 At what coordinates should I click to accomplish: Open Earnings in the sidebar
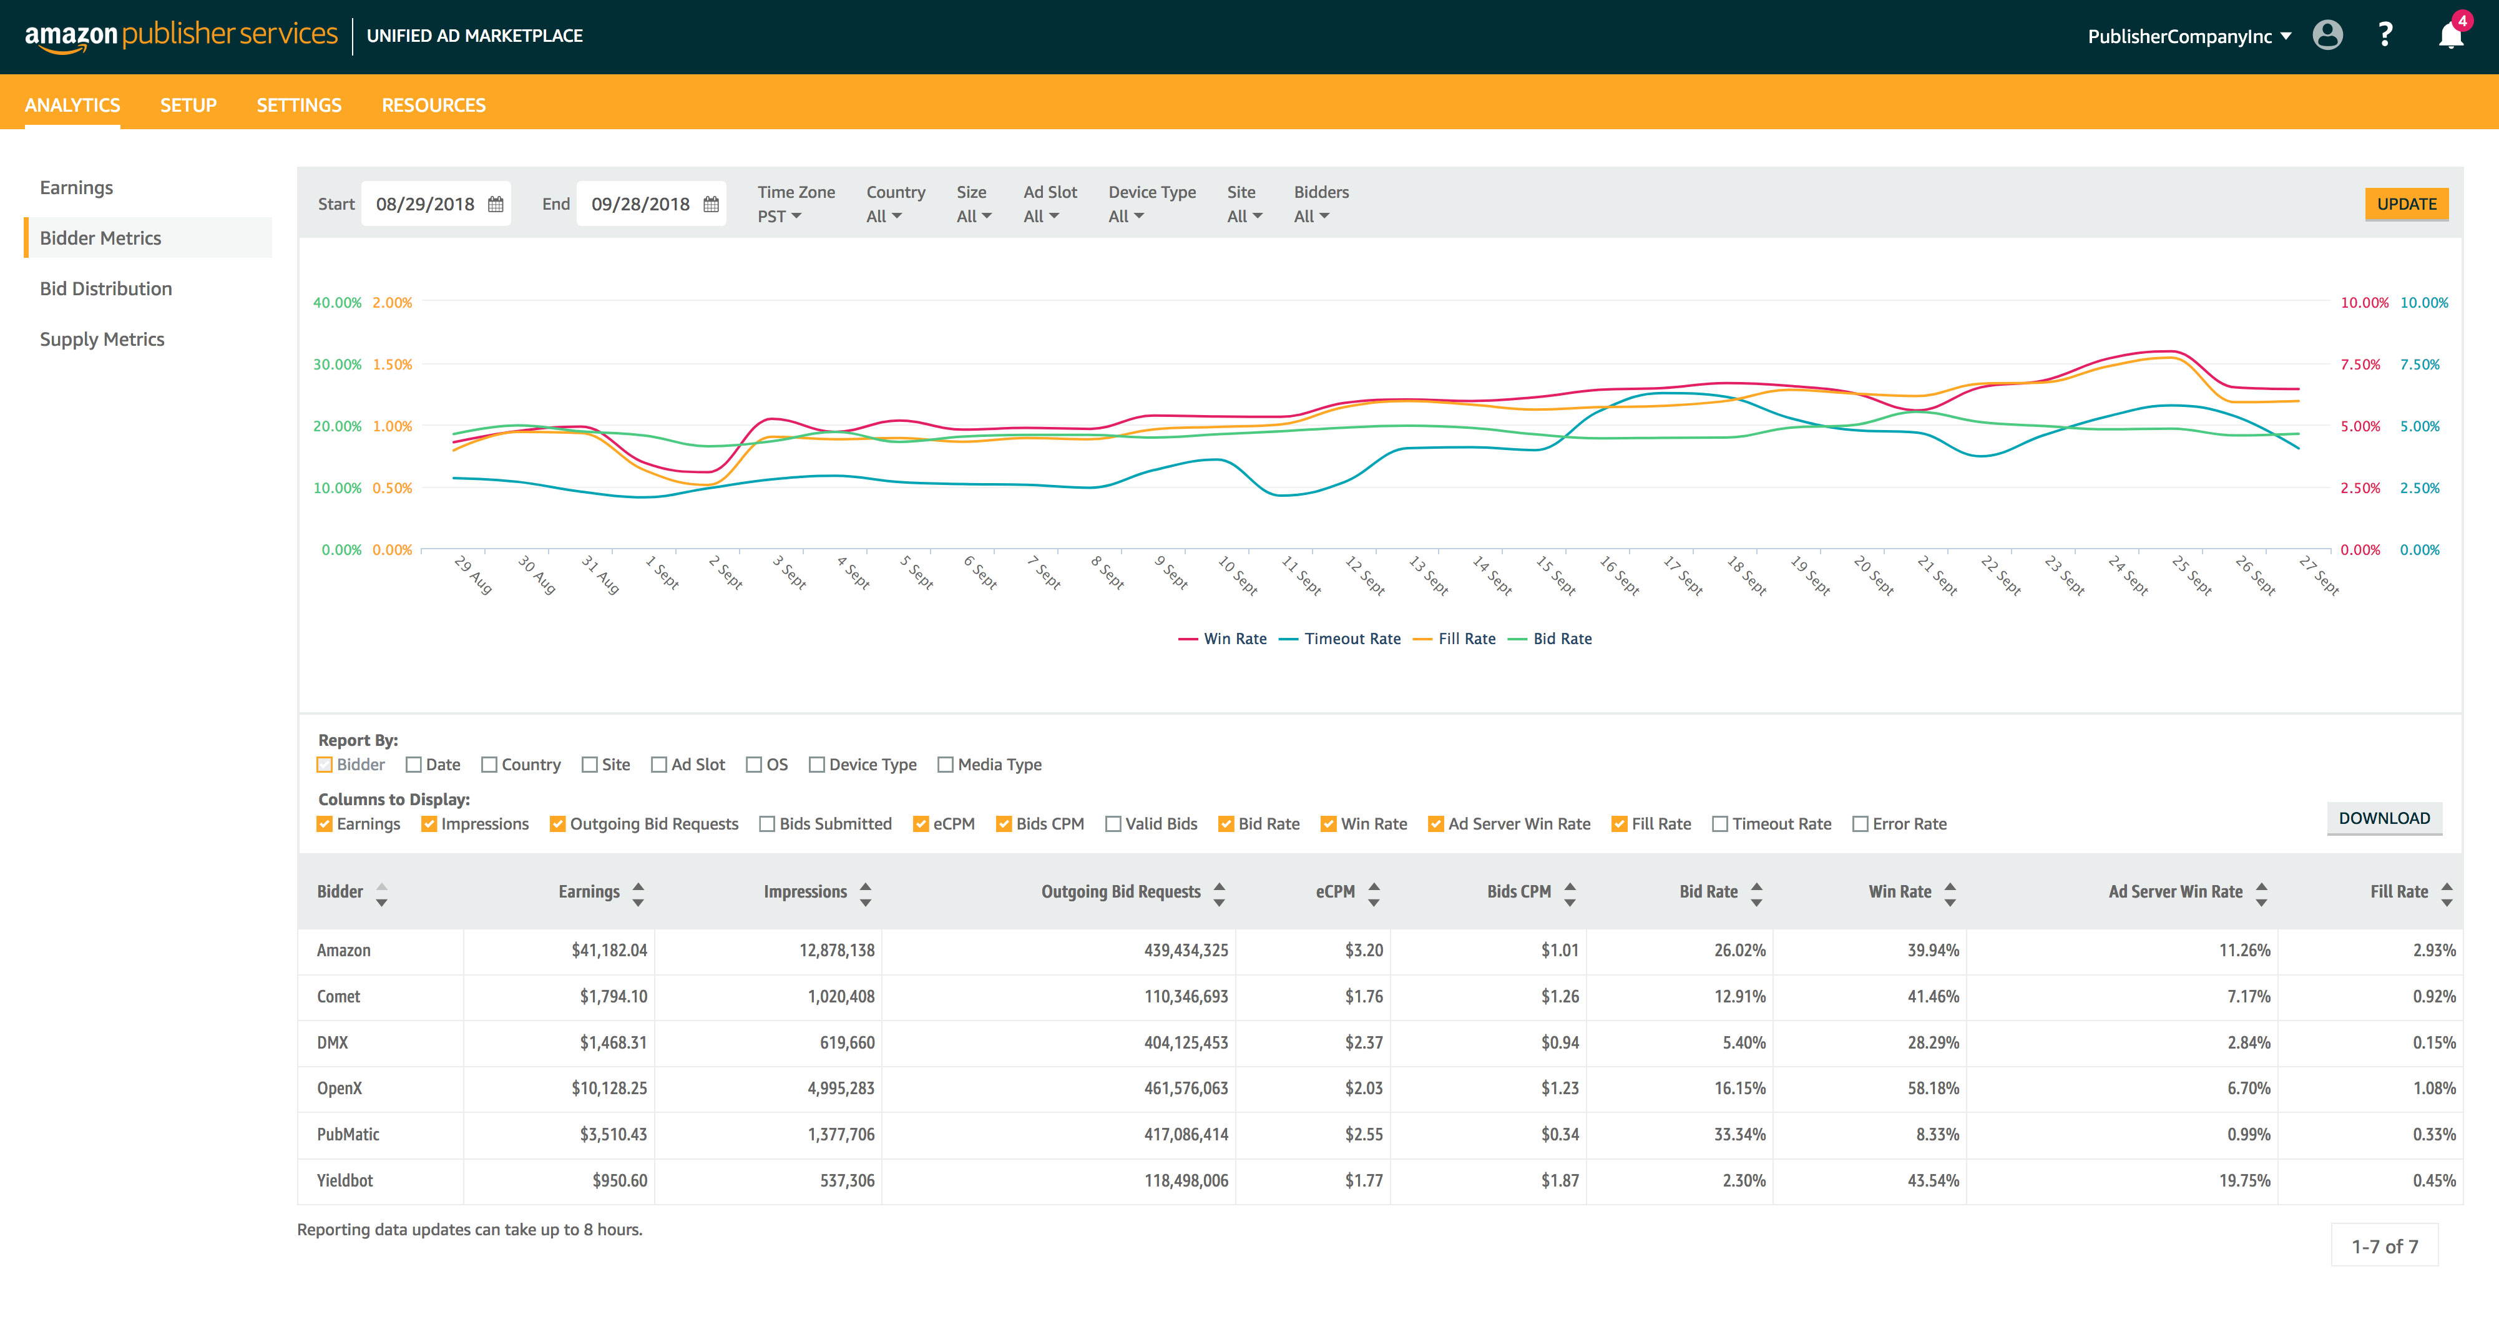pos(77,187)
